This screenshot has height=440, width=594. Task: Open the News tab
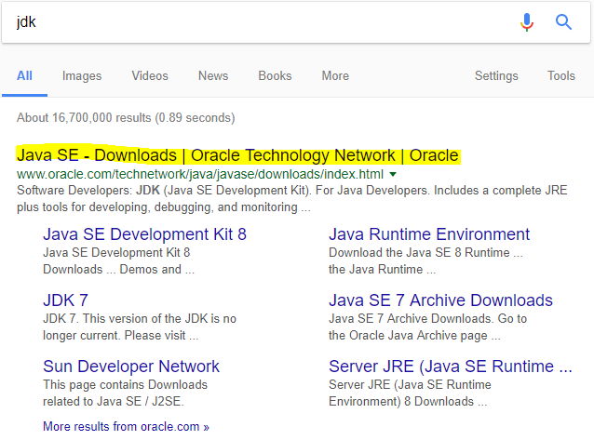(213, 75)
